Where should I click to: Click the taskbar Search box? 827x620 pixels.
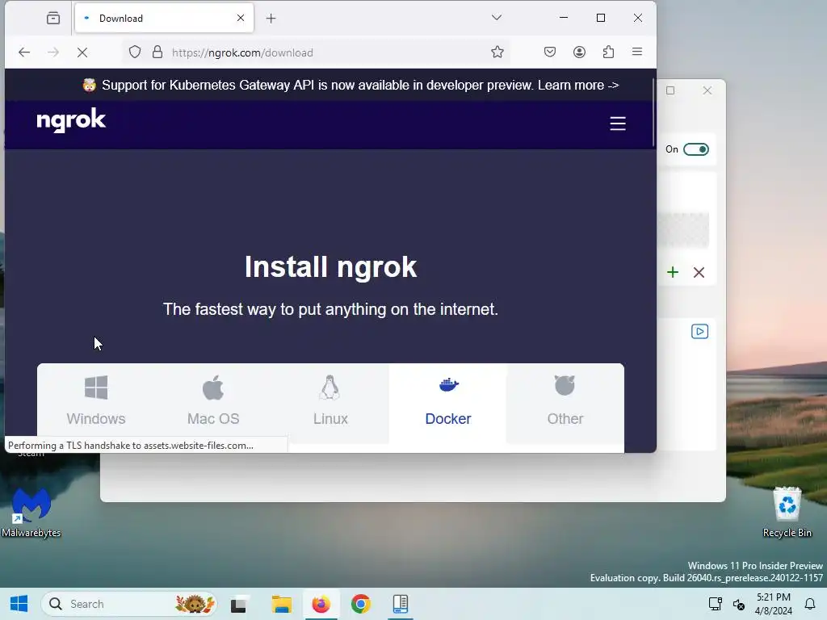tap(128, 604)
